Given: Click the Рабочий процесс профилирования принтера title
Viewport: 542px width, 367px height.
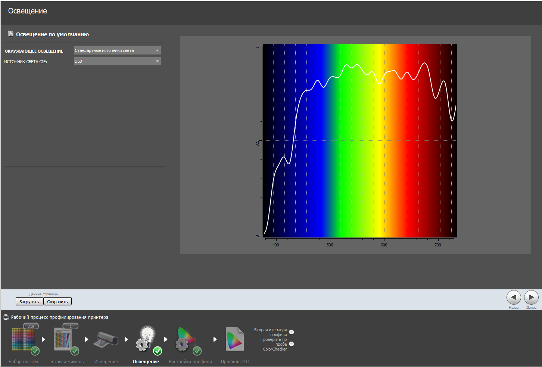Looking at the screenshot, I should (x=60, y=317).
